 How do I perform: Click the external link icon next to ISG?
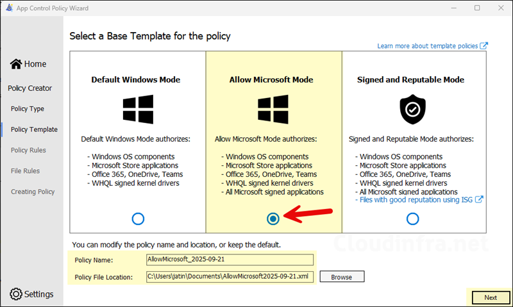click(478, 199)
